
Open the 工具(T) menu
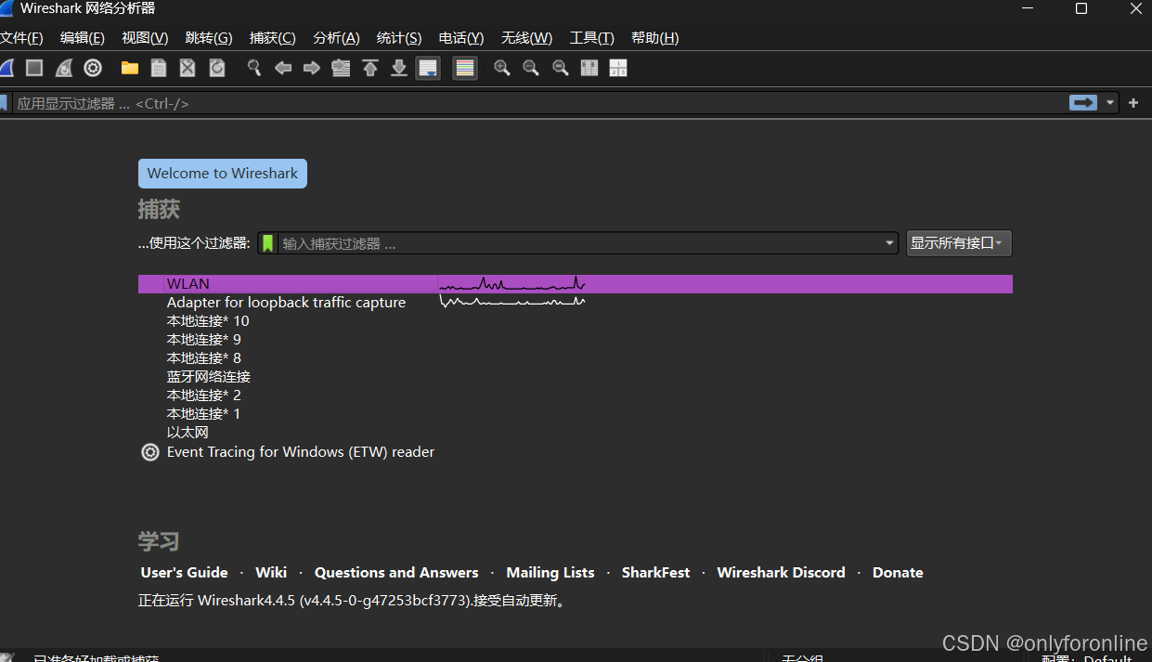pos(591,38)
